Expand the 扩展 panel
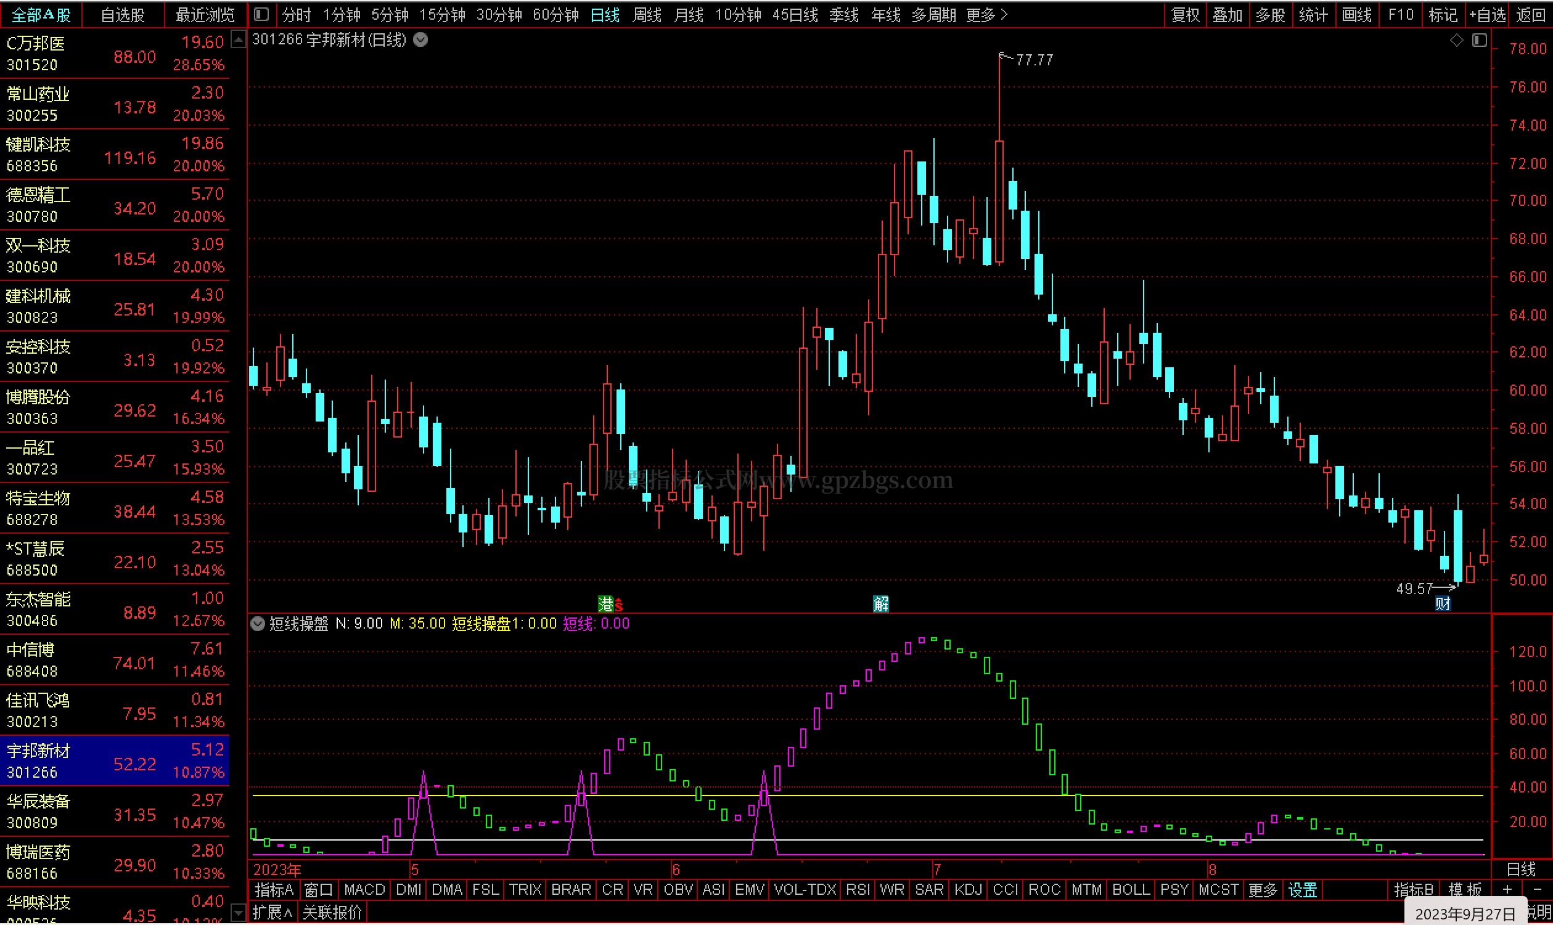Screen dimensions: 1553x925 point(273,913)
